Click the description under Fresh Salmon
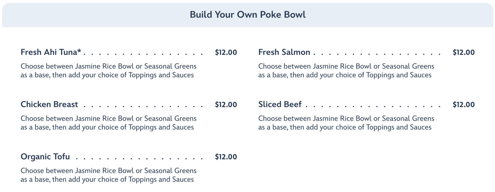The image size is (495, 192). point(346,71)
